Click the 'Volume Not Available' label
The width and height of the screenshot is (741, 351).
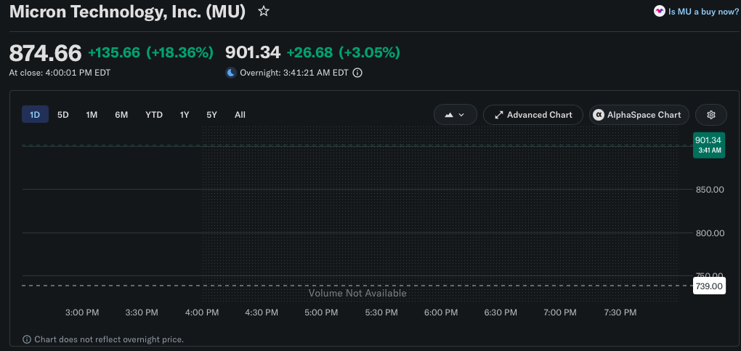coord(357,294)
